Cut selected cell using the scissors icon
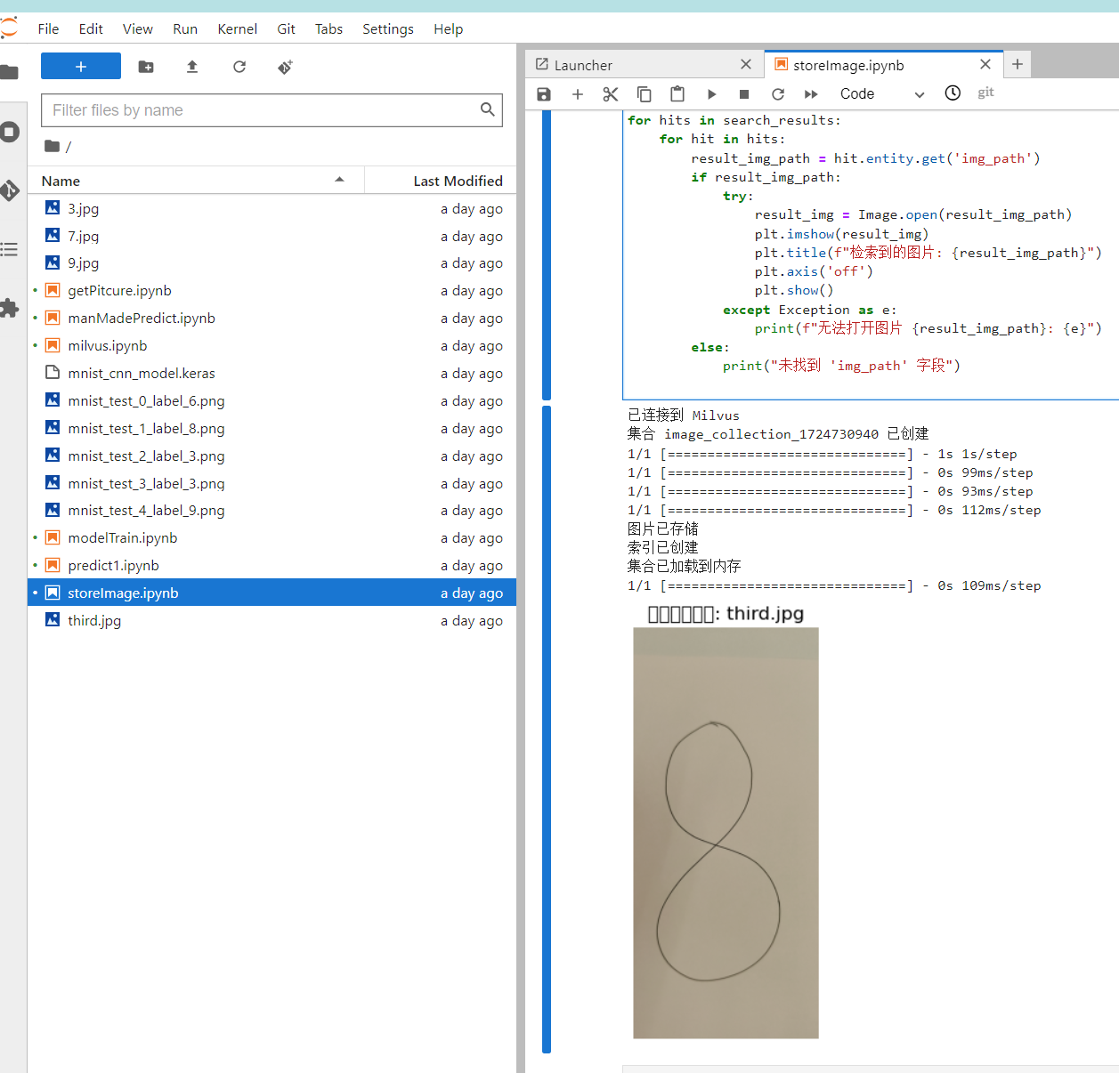The width and height of the screenshot is (1119, 1073). 611,94
